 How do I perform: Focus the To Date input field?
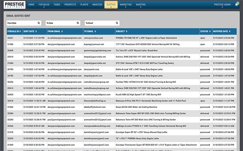[x=63, y=23]
